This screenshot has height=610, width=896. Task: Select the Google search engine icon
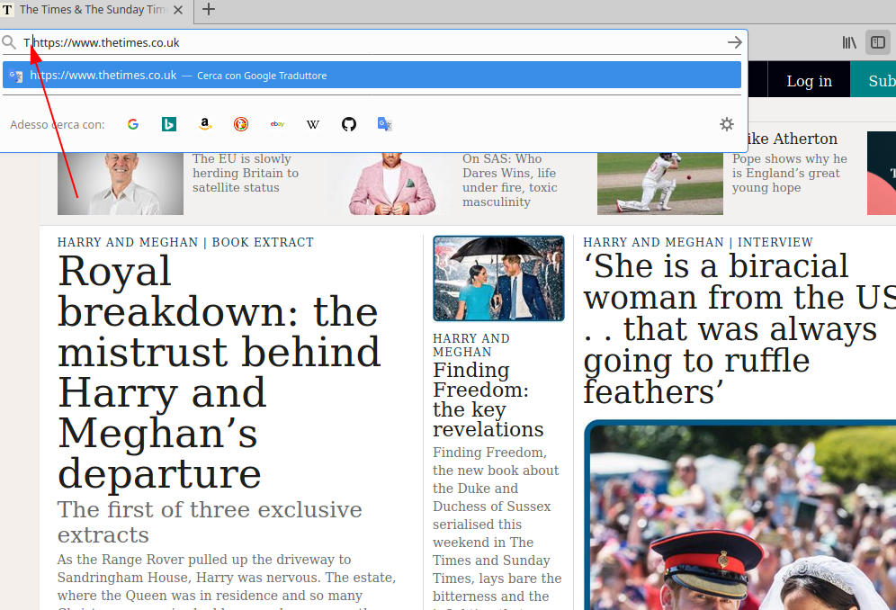pos(133,124)
